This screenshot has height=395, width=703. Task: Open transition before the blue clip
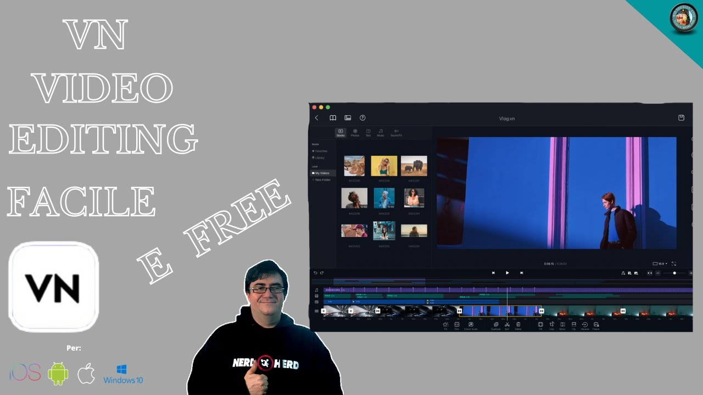point(460,311)
